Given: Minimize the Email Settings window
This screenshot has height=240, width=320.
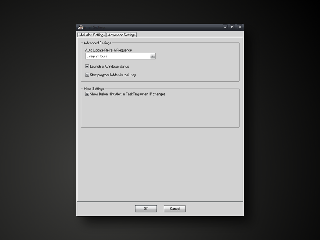Looking at the screenshot, I should [x=225, y=27].
